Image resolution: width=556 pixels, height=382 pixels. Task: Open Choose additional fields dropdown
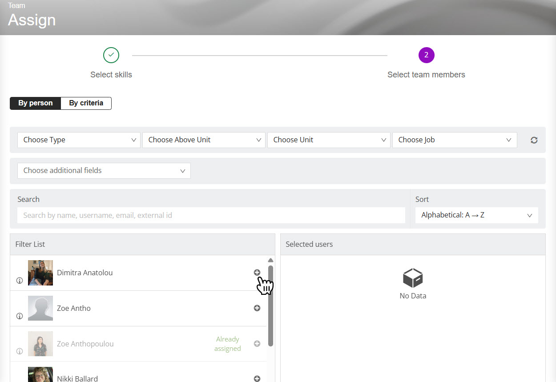click(x=104, y=170)
